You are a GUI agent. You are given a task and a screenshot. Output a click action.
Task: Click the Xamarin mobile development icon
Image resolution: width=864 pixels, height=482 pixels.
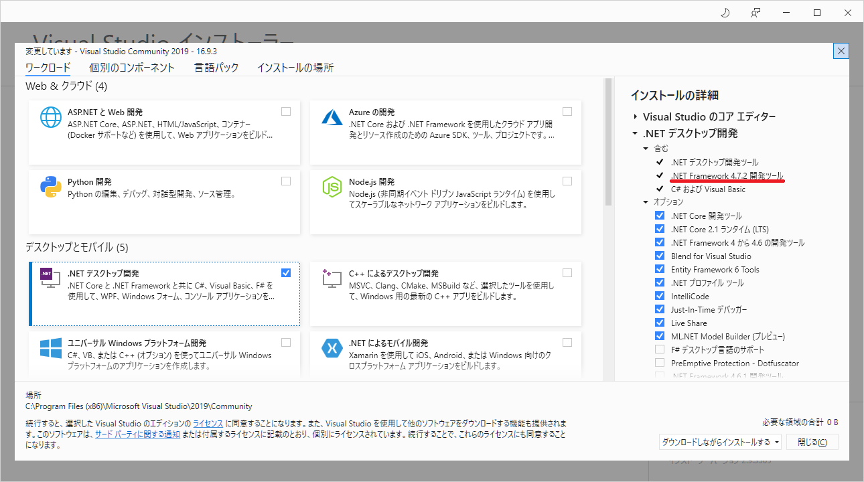point(332,349)
